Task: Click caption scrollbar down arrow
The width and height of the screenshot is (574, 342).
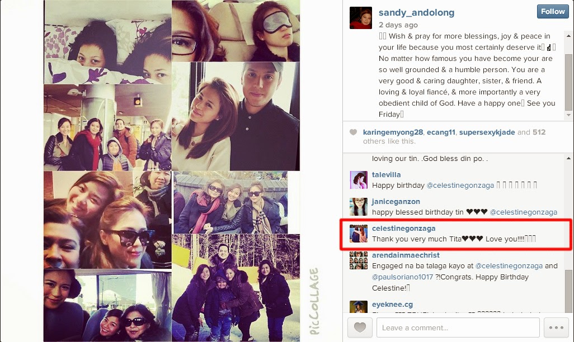Action: [568, 115]
